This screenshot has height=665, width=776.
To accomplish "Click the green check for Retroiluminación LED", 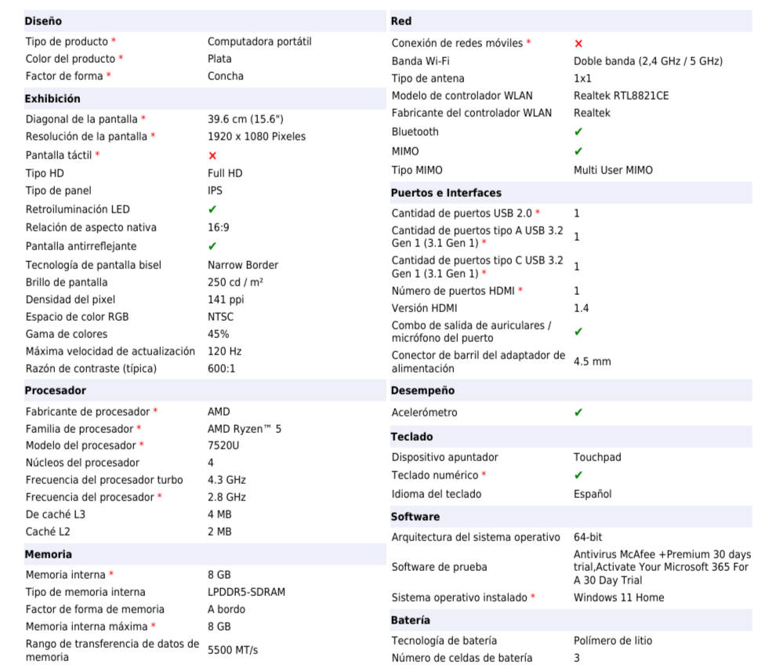I will [x=212, y=209].
